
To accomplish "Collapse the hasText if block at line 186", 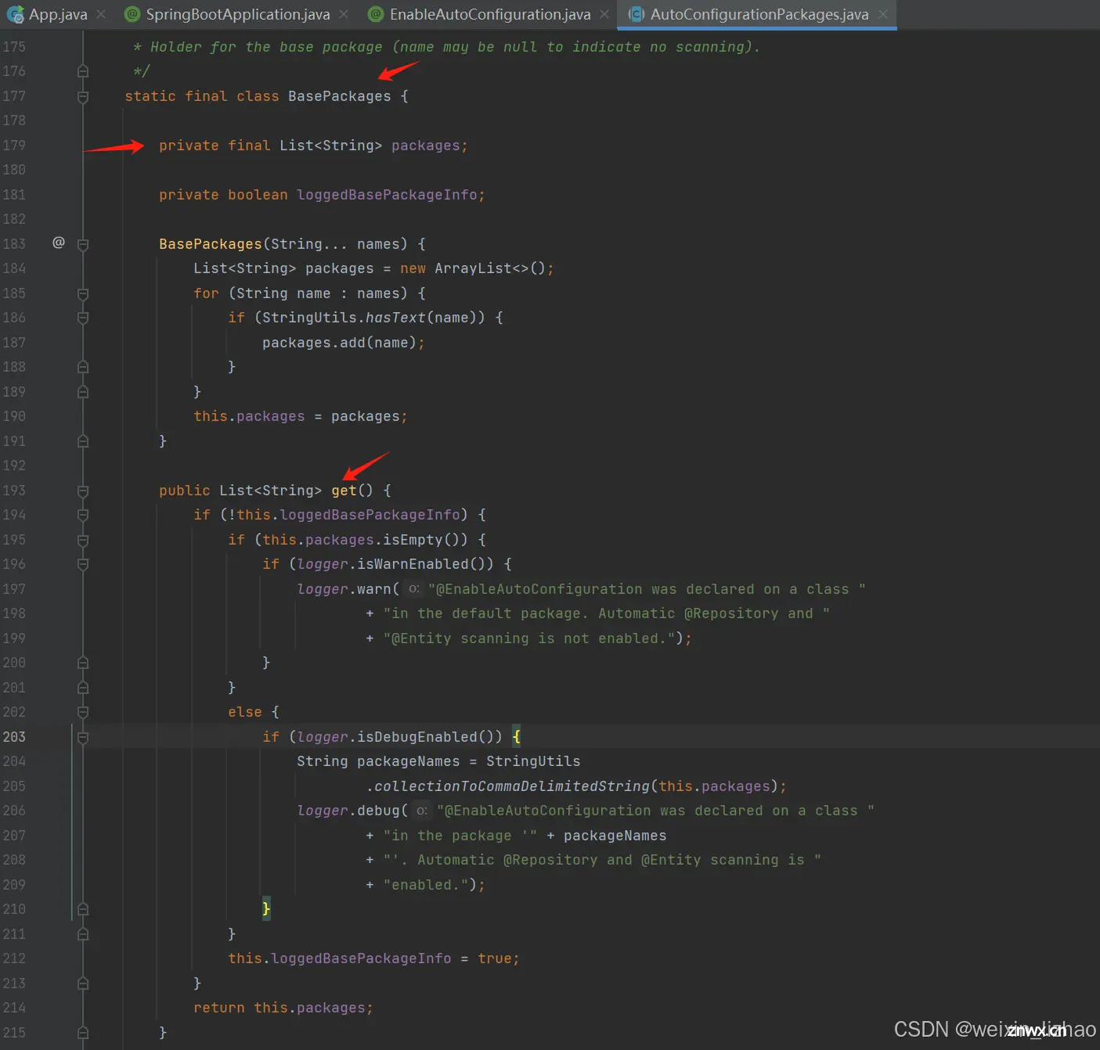I will point(83,318).
